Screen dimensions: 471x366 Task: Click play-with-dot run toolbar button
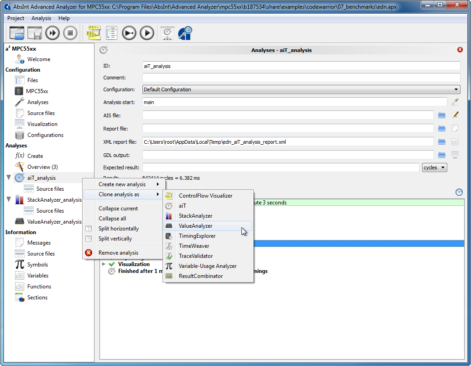click(129, 33)
